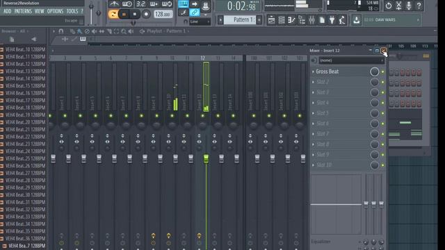Click the DAW WARS news panel
This screenshot has width=445, height=250.
[x=392, y=20]
